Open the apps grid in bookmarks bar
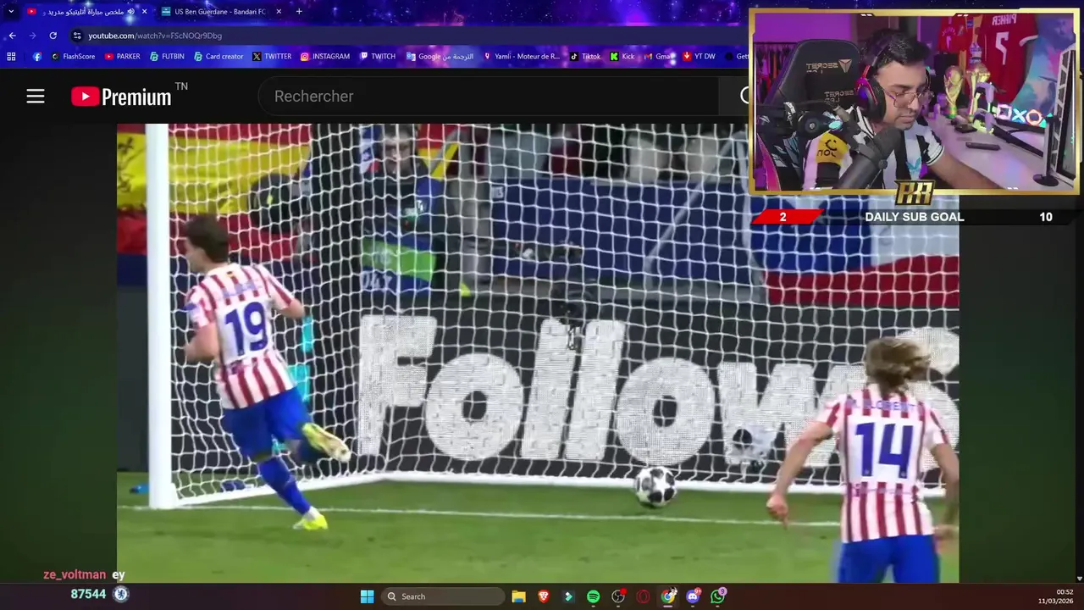The width and height of the screenshot is (1084, 610). click(x=11, y=57)
